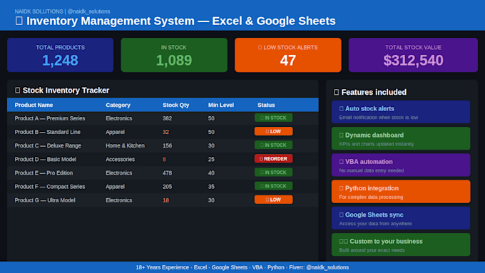Select Product D — Basic Model row name
The height and width of the screenshot is (273, 485).
tap(46, 159)
